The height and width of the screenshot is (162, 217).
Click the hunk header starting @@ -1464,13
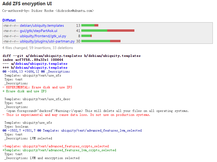[36, 72]
